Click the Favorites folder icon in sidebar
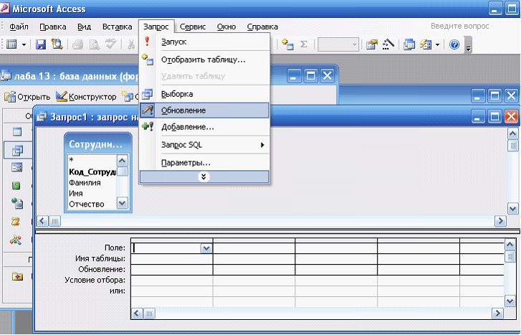 tap(17, 275)
